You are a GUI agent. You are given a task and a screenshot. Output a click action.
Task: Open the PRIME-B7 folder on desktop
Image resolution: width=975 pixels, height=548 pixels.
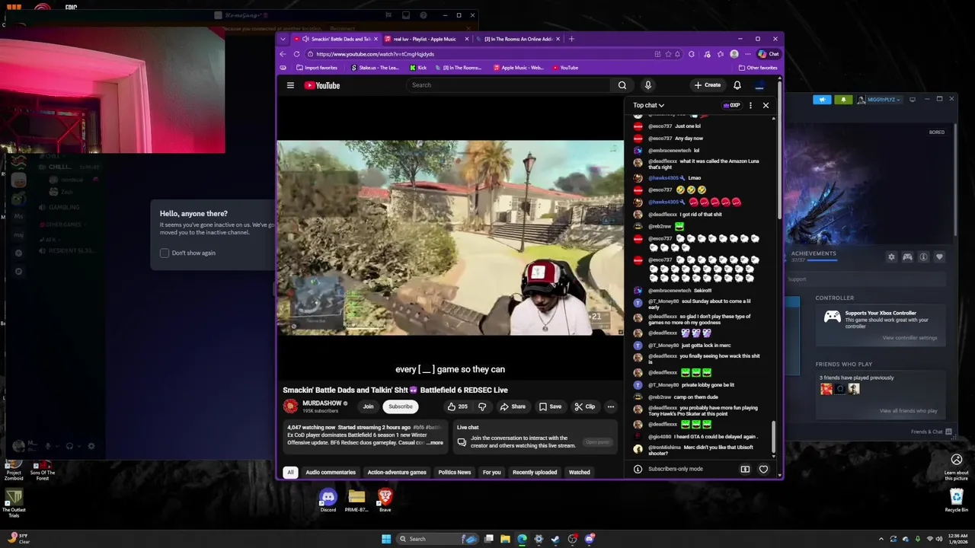(x=356, y=500)
